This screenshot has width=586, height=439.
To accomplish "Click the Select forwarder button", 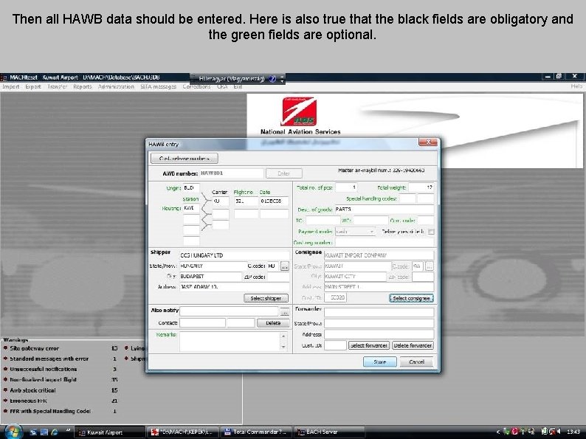I will tap(369, 345).
